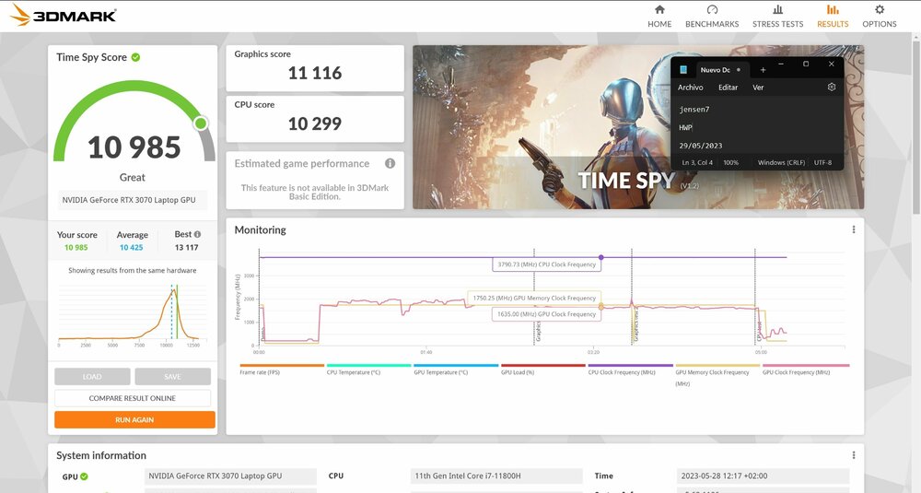Viewport: 921px width, 493px height.
Task: Click the purple marker on the CPU clock line
Action: click(600, 257)
